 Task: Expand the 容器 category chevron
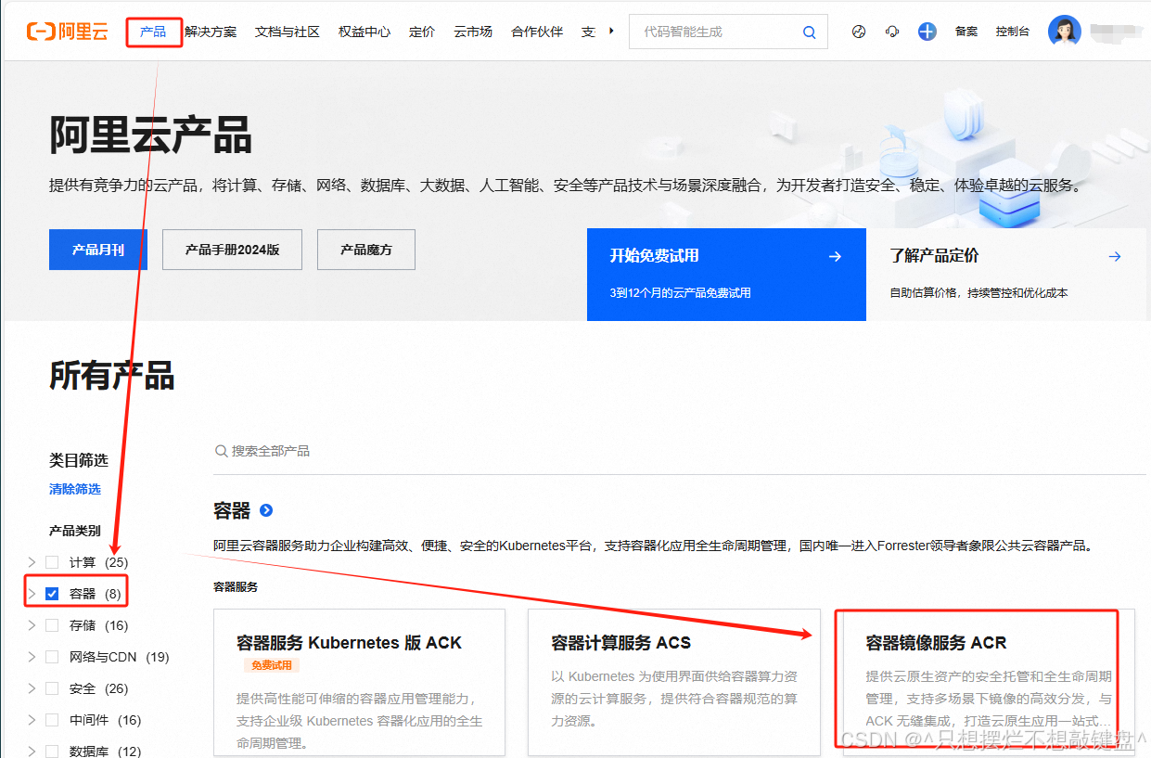click(32, 594)
